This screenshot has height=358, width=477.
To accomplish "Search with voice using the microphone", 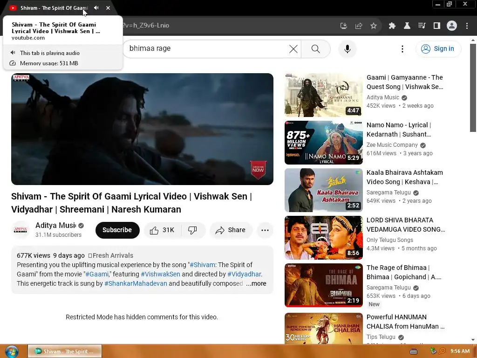I will [347, 48].
